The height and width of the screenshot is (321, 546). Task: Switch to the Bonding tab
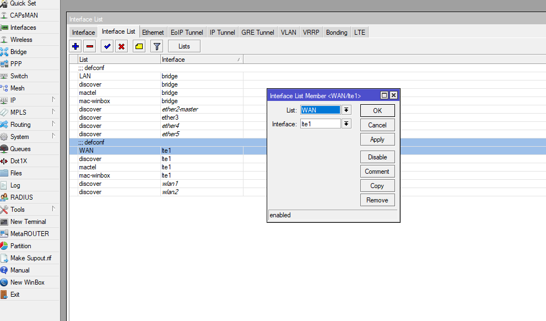point(337,33)
